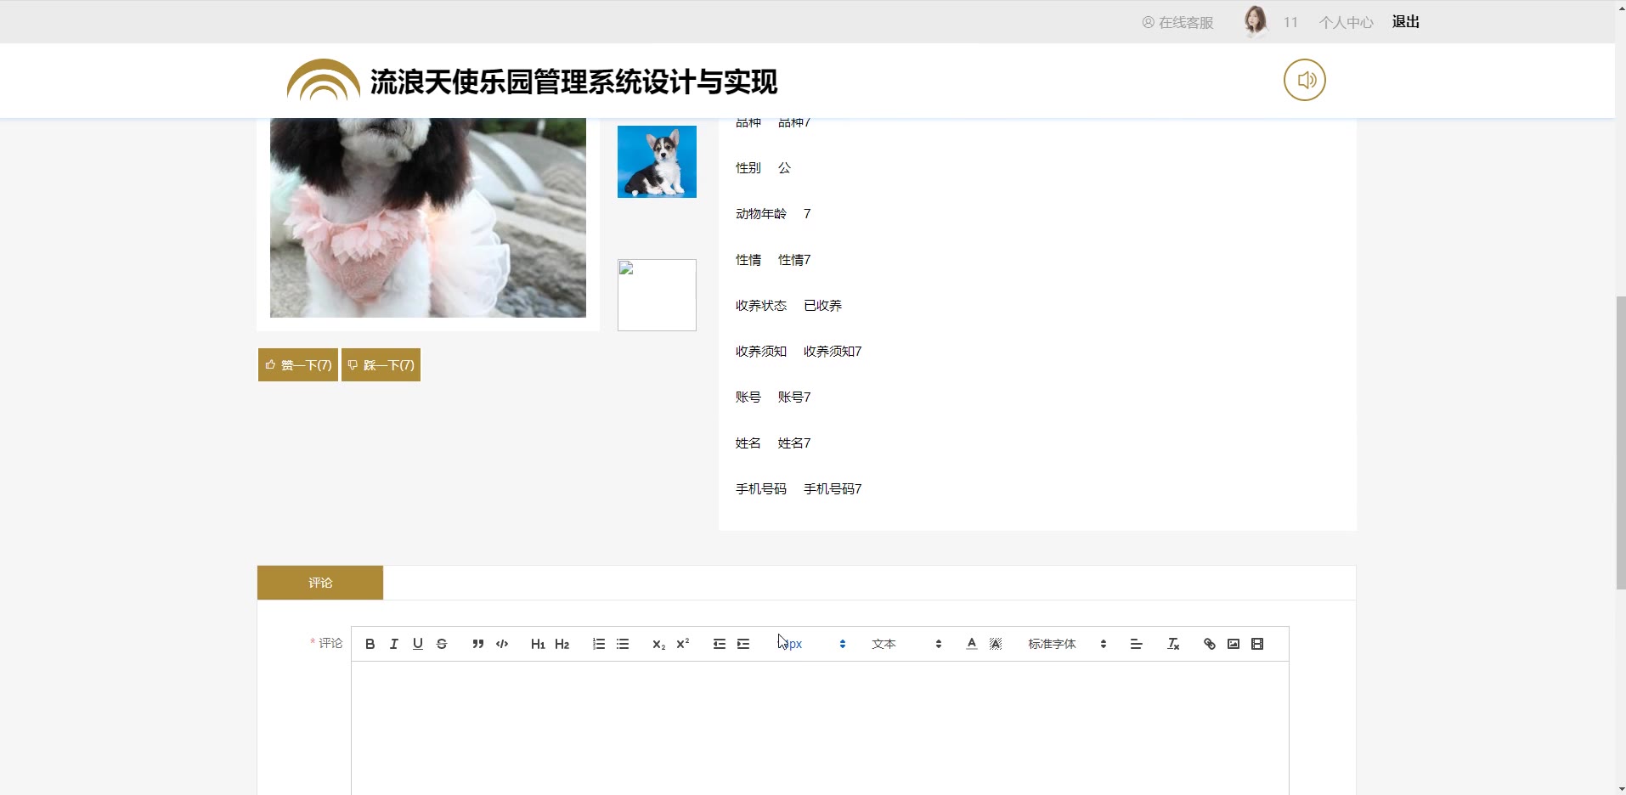The width and height of the screenshot is (1626, 795).
Task: Click the 姓名7 name value
Action: (x=794, y=443)
